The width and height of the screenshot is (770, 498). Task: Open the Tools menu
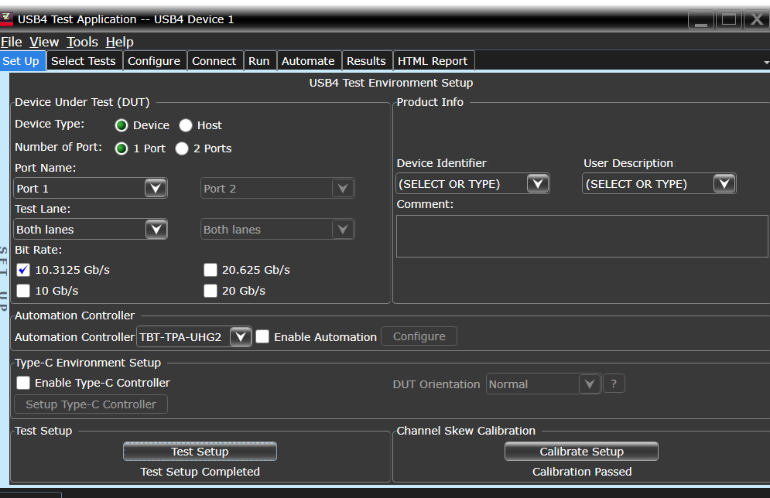(x=82, y=42)
